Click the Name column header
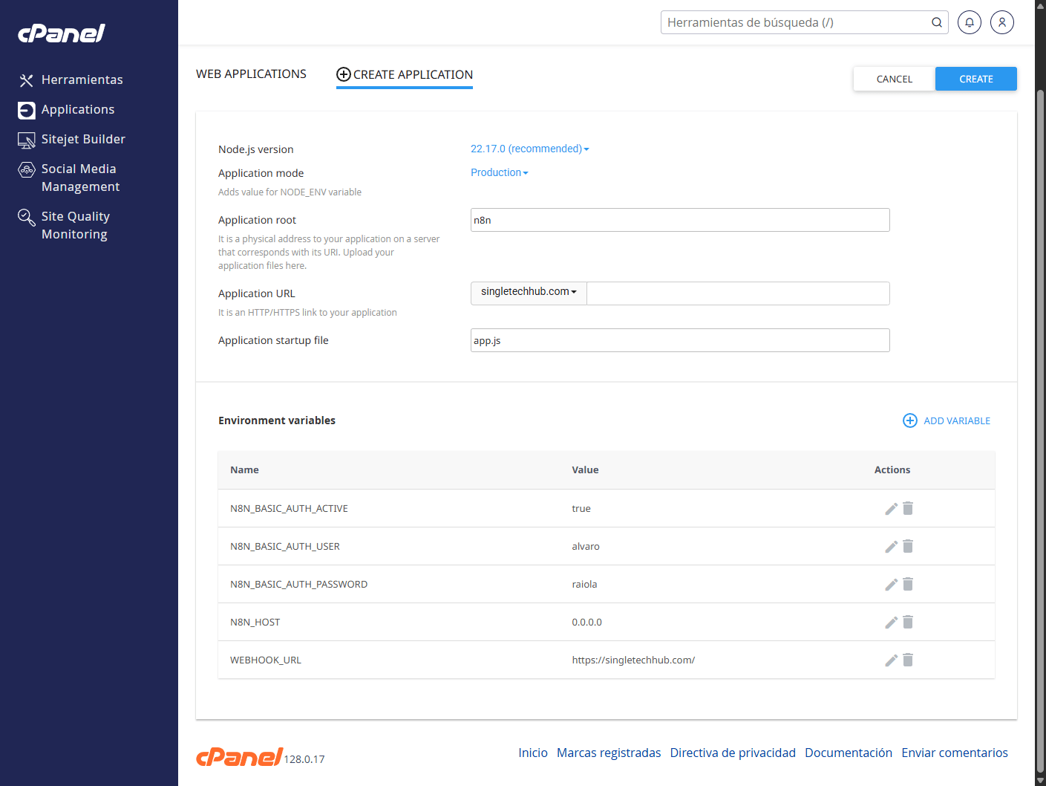Image resolution: width=1046 pixels, height=786 pixels. pyautogui.click(x=244, y=470)
